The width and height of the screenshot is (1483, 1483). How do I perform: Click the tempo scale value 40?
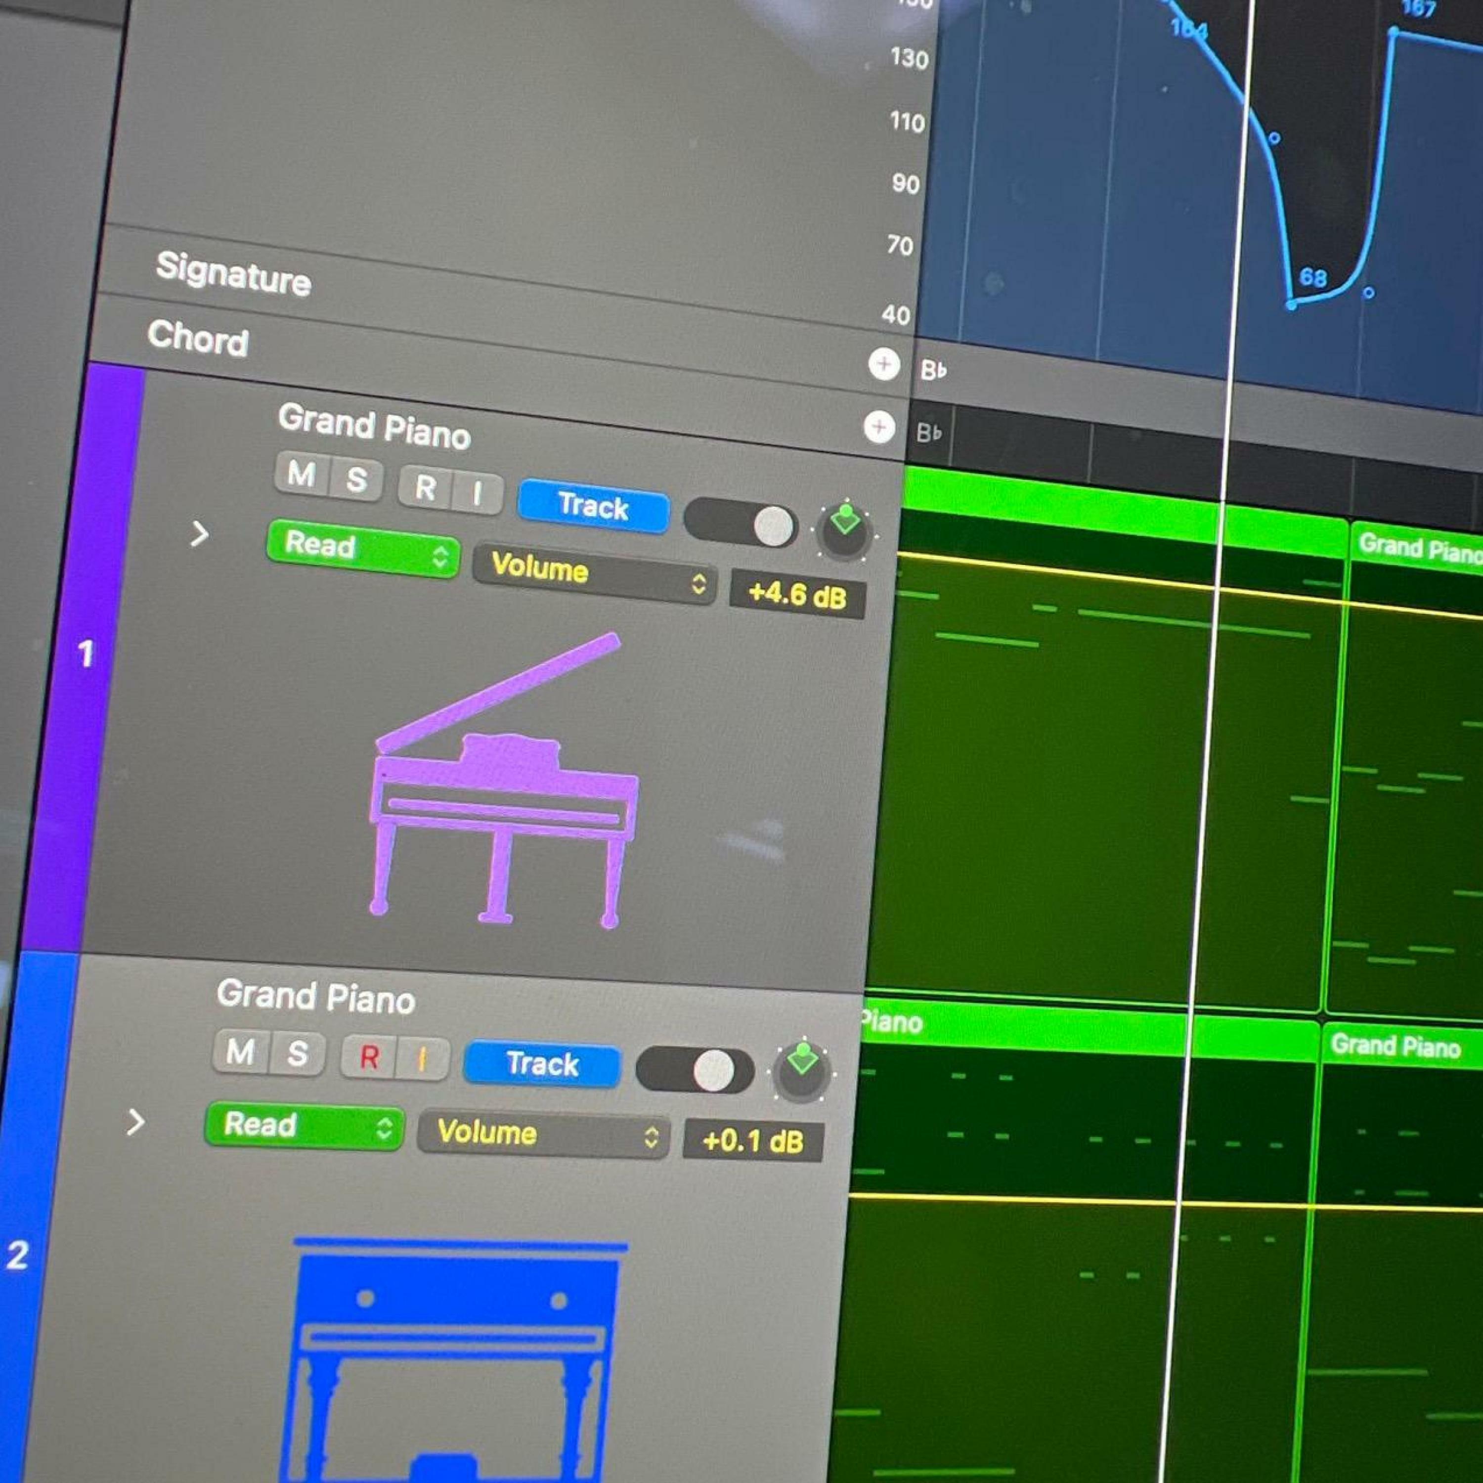click(897, 315)
